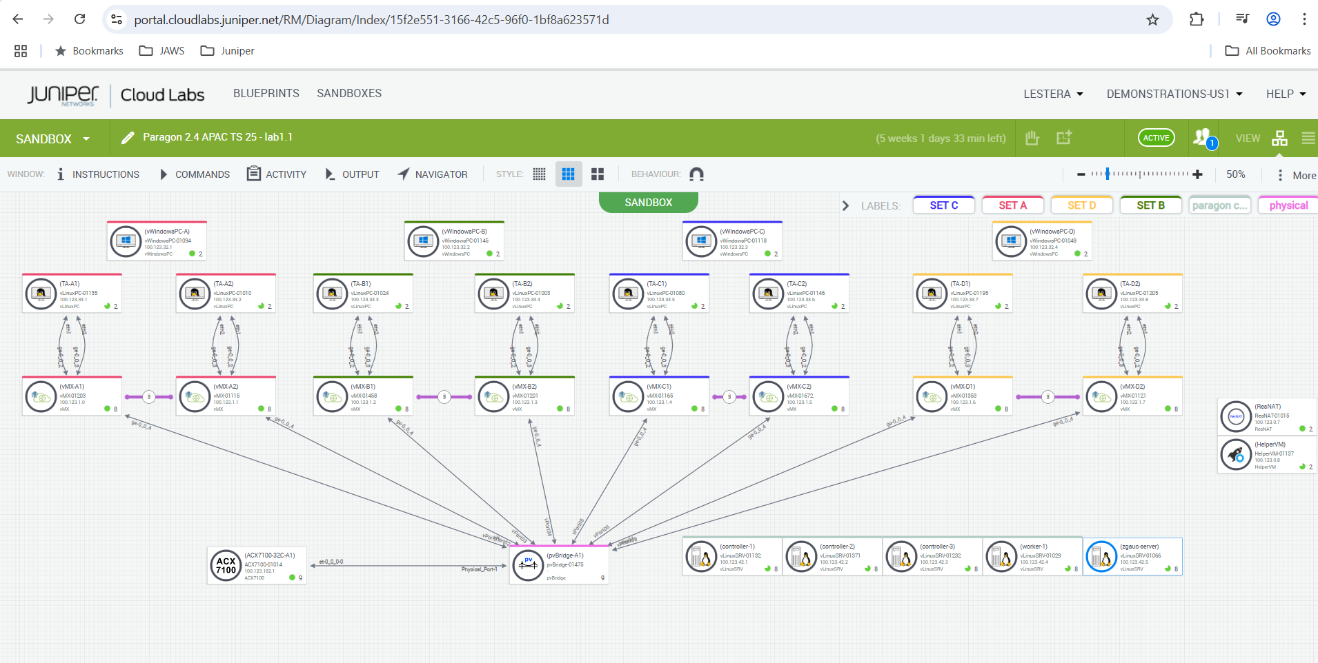Select large grid style option
Viewport: 1318px width, 663px height.
(x=598, y=174)
